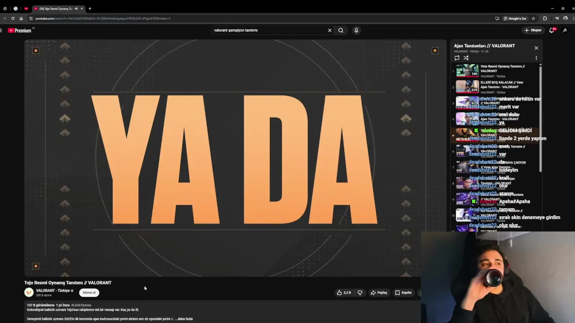This screenshot has height=323, width=575.
Task: Click the video title Tejo Resmi Oynanış Tanıtımı
Action: (x=68, y=283)
